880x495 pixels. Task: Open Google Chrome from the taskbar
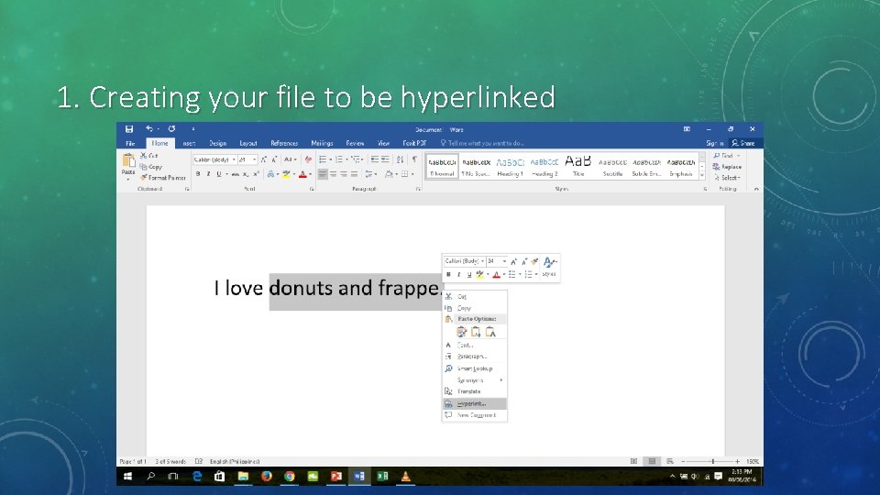coord(289,477)
